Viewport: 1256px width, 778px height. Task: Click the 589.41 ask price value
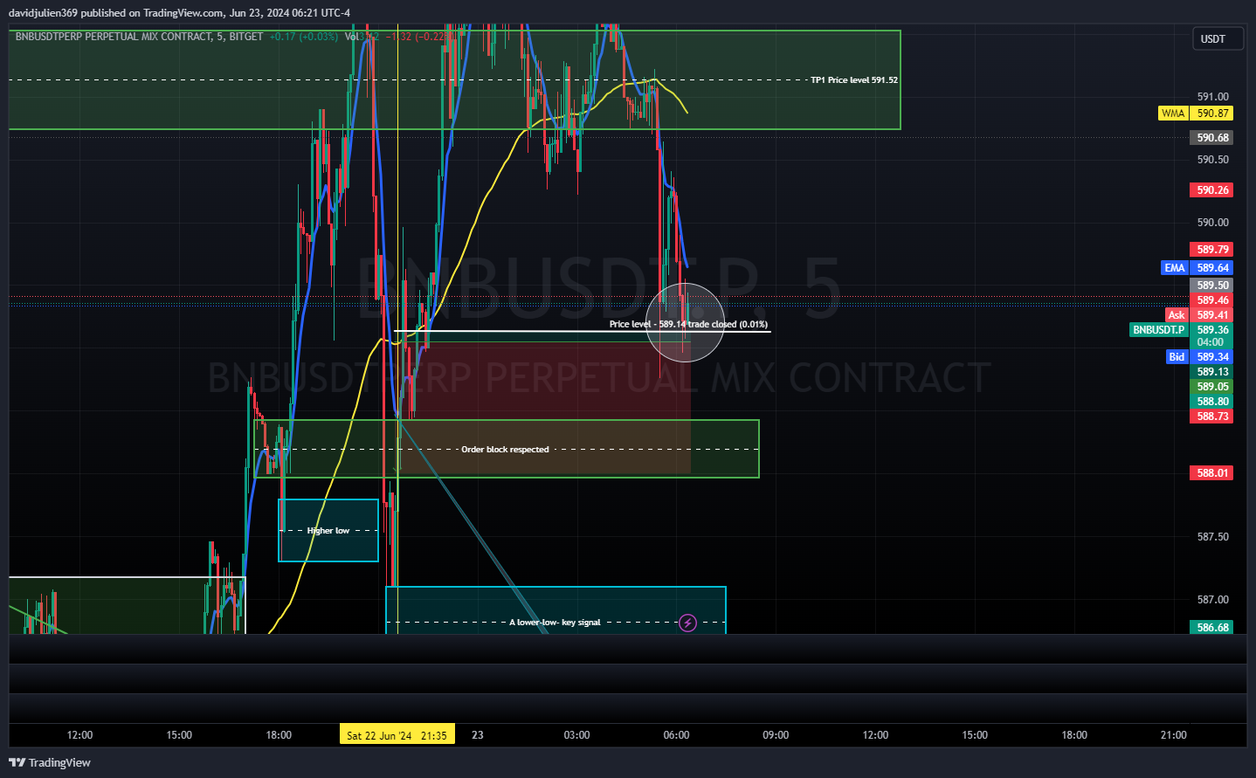pyautogui.click(x=1212, y=315)
